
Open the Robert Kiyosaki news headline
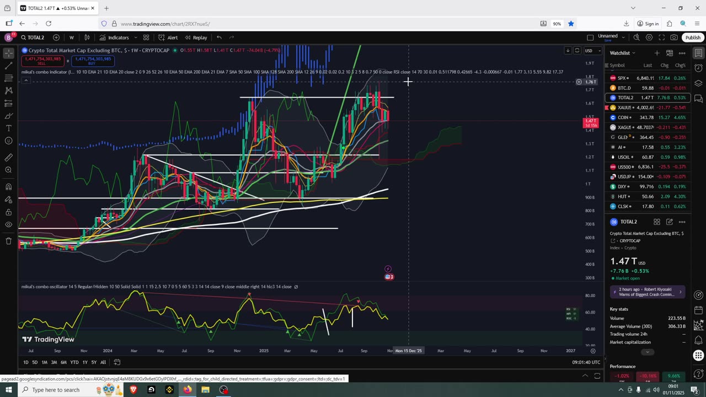(x=648, y=292)
